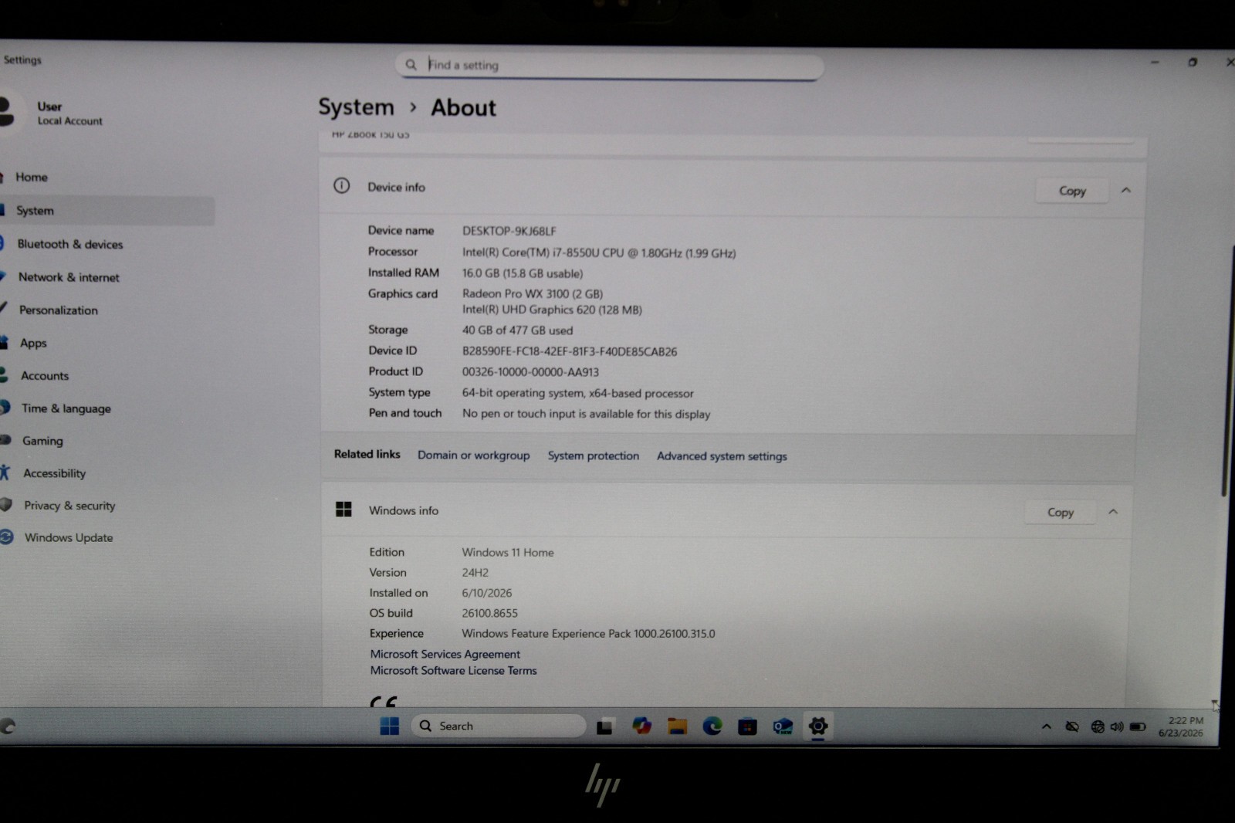The image size is (1235, 823).
Task: Open Microsoft Store from the taskbar
Action: coord(747,726)
